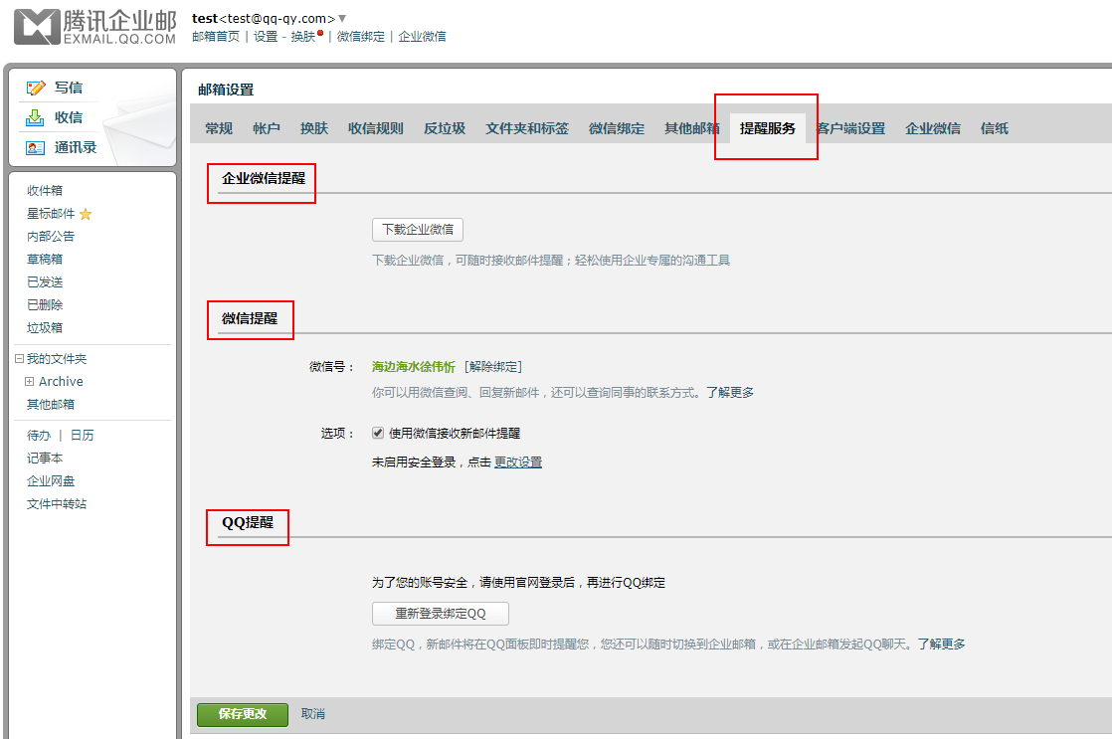This screenshot has width=1112, height=739.
Task: Open 通讯录 address book
Action: [x=76, y=147]
